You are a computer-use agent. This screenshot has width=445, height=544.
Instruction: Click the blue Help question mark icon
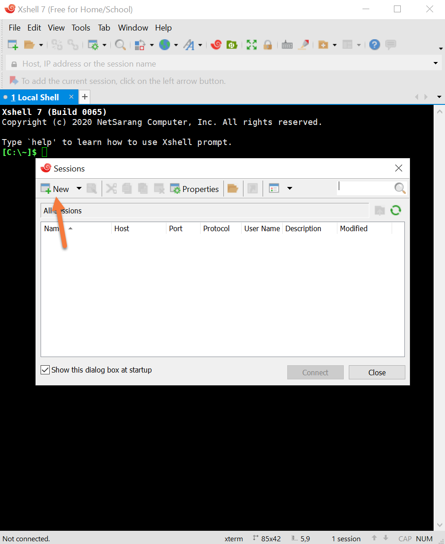click(374, 45)
